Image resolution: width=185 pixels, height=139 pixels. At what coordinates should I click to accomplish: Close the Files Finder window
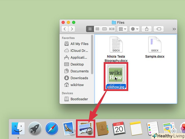pos(63,22)
